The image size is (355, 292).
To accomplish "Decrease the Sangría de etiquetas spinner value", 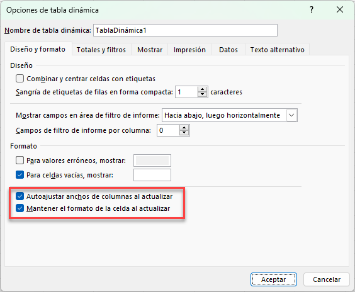I will coord(203,94).
